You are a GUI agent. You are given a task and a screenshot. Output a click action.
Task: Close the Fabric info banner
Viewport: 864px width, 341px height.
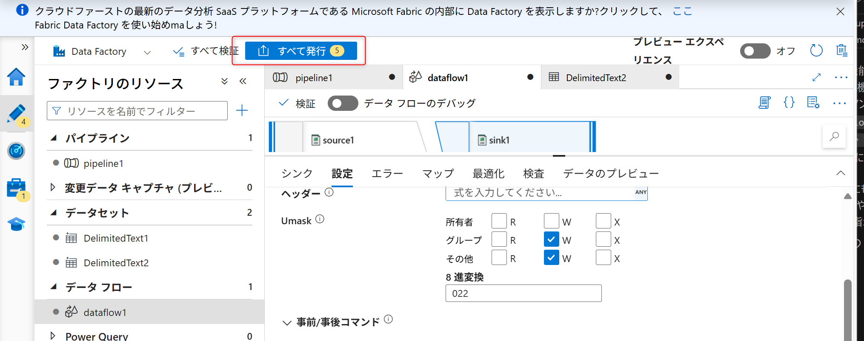pyautogui.click(x=840, y=11)
